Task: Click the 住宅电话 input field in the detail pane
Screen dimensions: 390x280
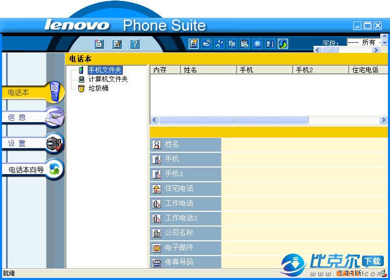Action: point(304,189)
